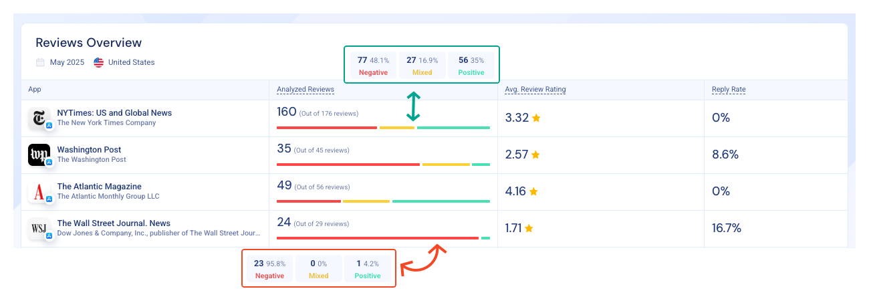Sort by Avg. Review Rating header
869x301 pixels.
click(x=535, y=90)
